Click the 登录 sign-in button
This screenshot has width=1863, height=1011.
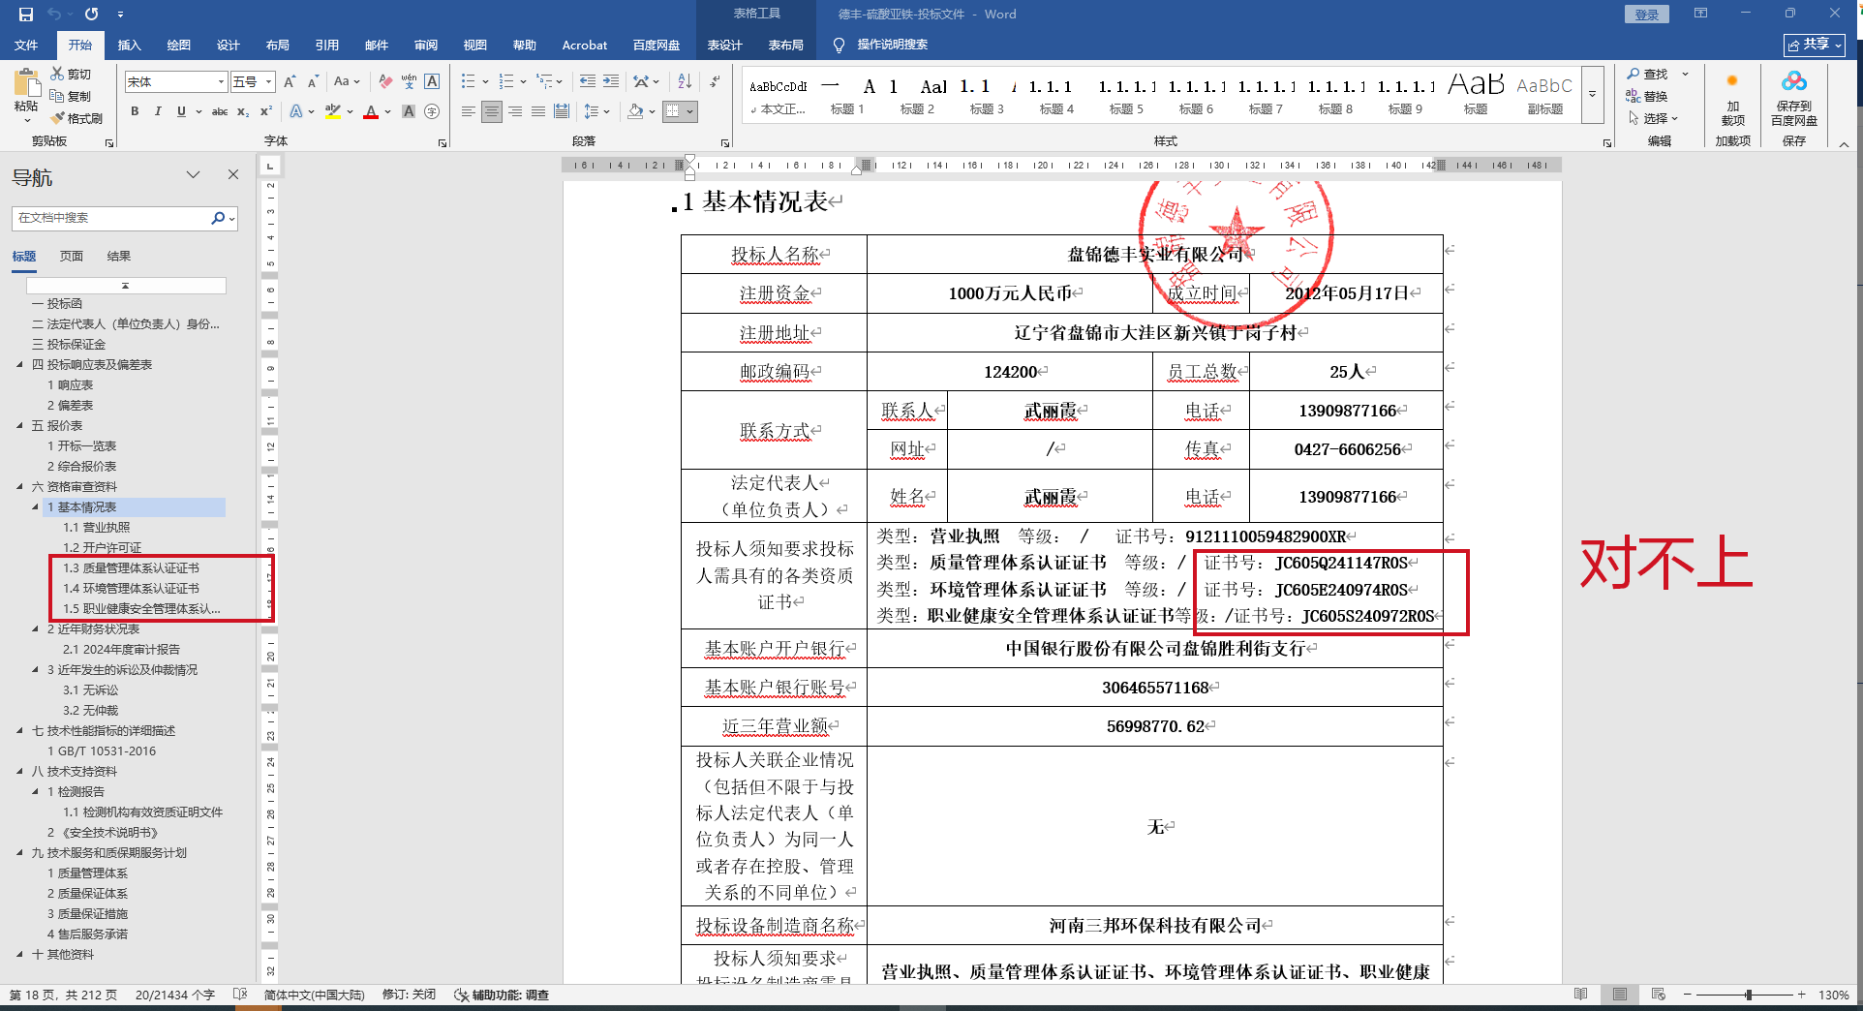click(x=1646, y=15)
